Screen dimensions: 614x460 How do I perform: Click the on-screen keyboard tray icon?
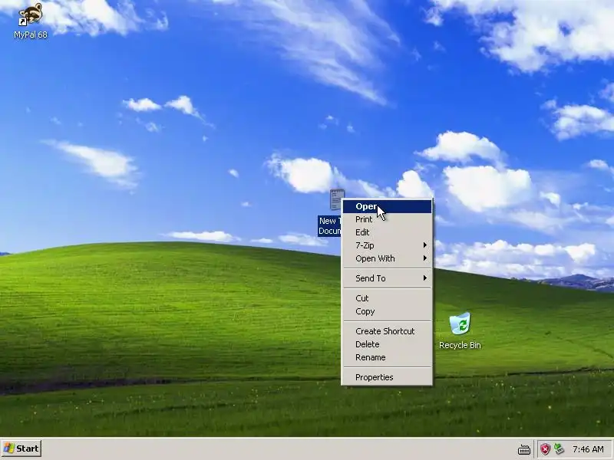pyautogui.click(x=524, y=449)
